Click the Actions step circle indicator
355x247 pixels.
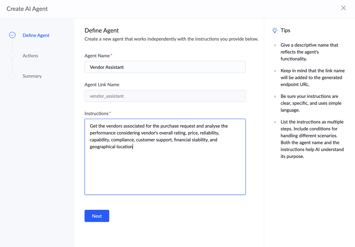point(12,55)
